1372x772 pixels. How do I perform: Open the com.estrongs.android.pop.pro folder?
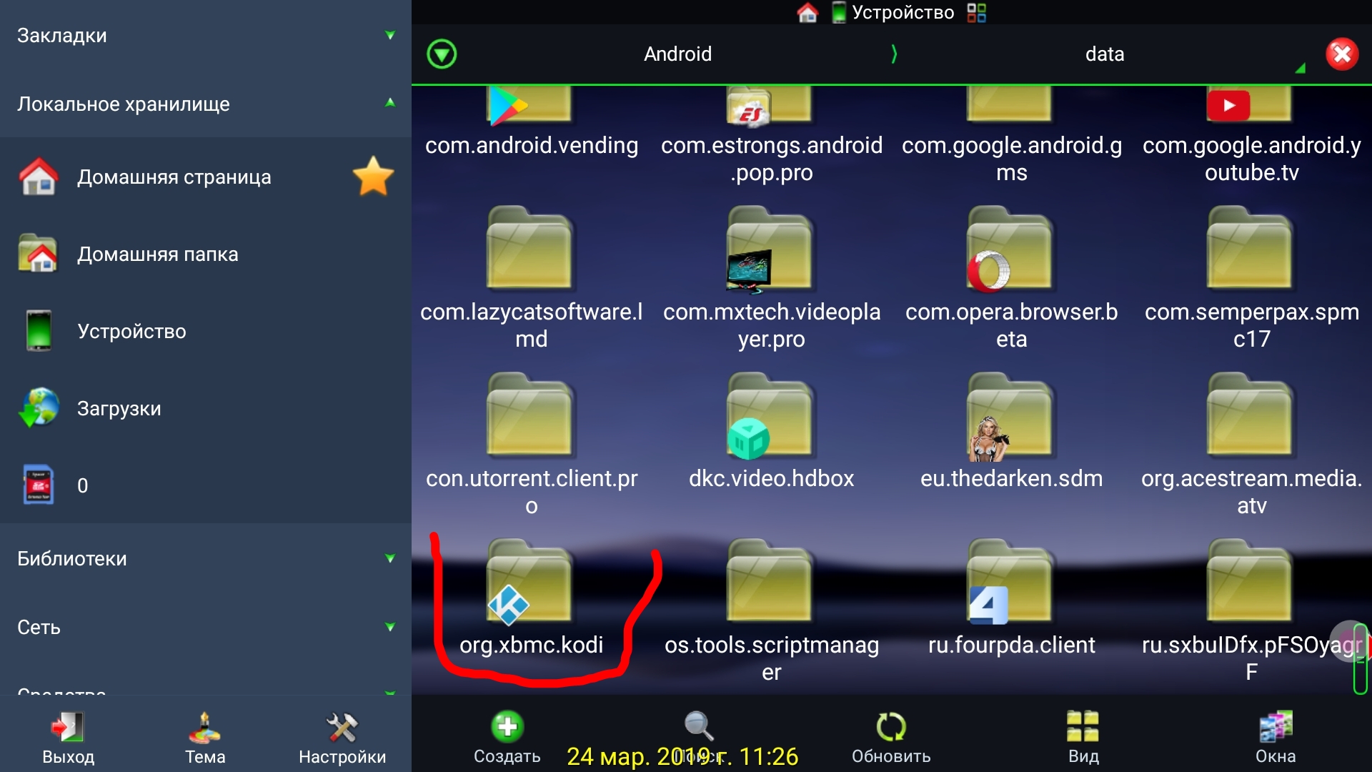click(x=772, y=134)
